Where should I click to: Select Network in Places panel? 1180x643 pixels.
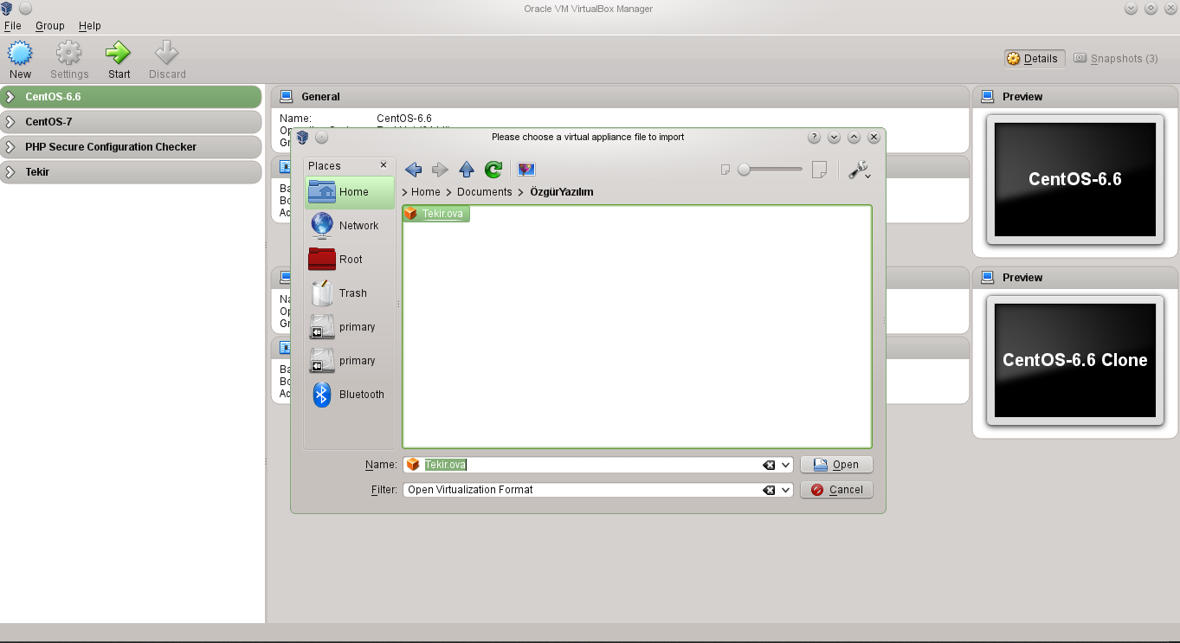tap(350, 226)
